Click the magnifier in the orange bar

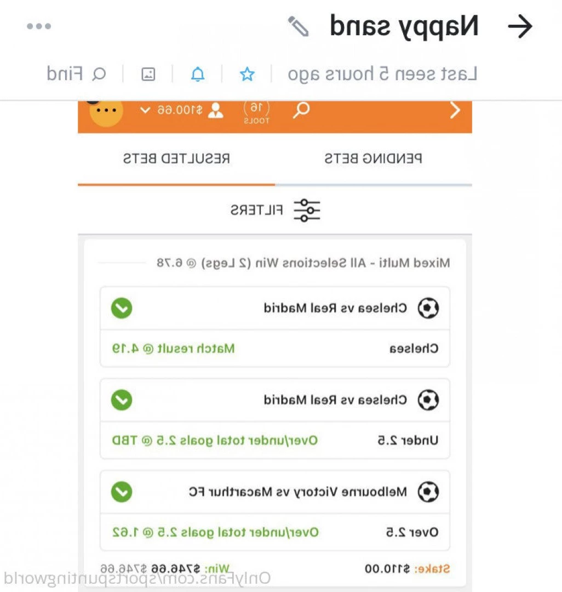pyautogui.click(x=301, y=110)
